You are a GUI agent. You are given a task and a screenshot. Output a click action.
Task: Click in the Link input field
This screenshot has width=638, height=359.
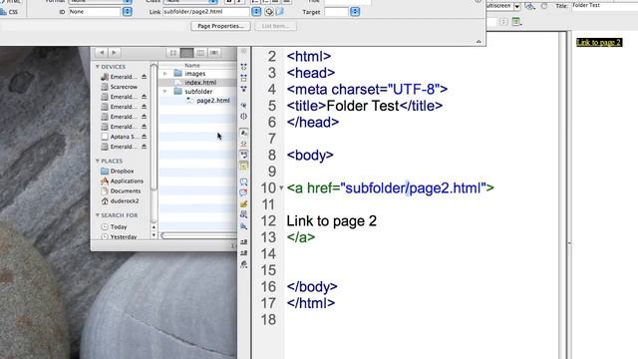[x=206, y=12]
